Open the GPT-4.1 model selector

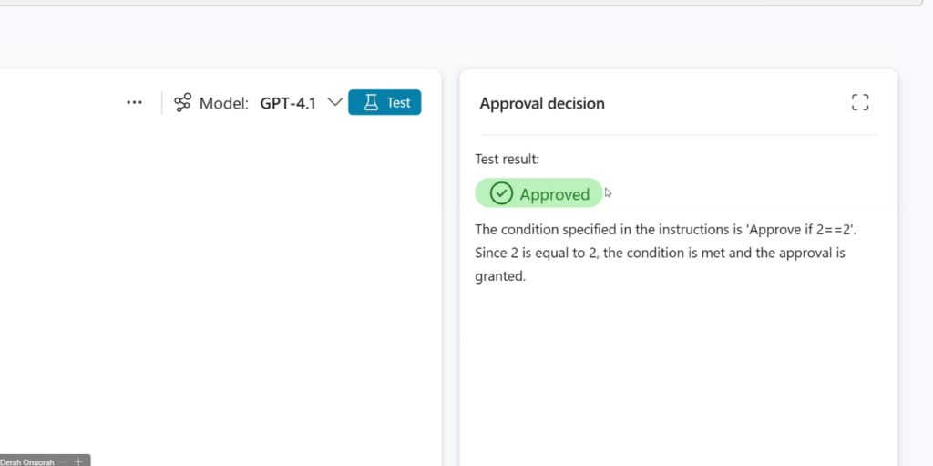click(288, 103)
